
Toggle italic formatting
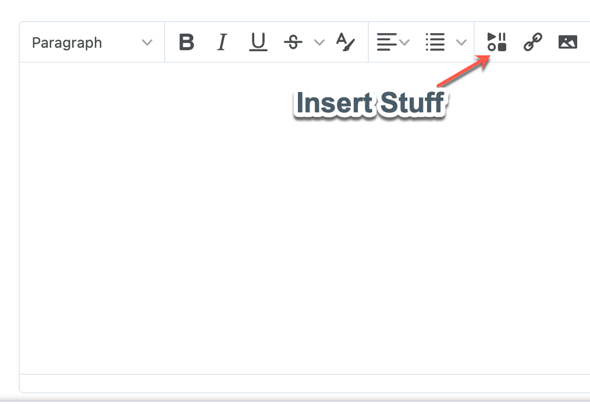click(x=222, y=42)
